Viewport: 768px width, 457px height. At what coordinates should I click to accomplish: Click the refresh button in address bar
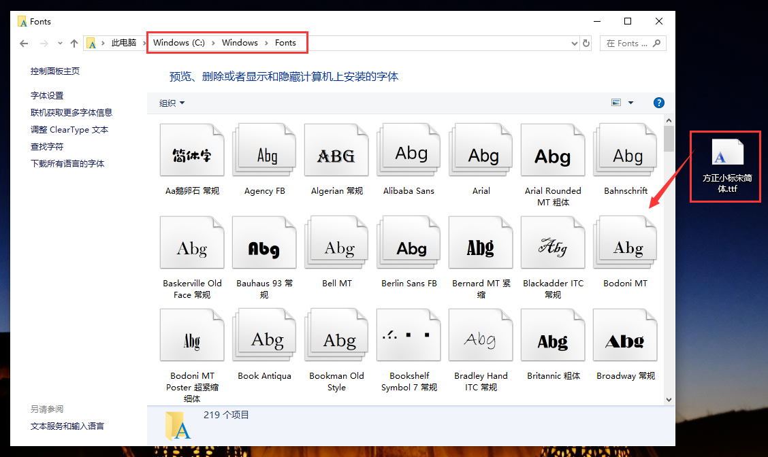(x=586, y=43)
